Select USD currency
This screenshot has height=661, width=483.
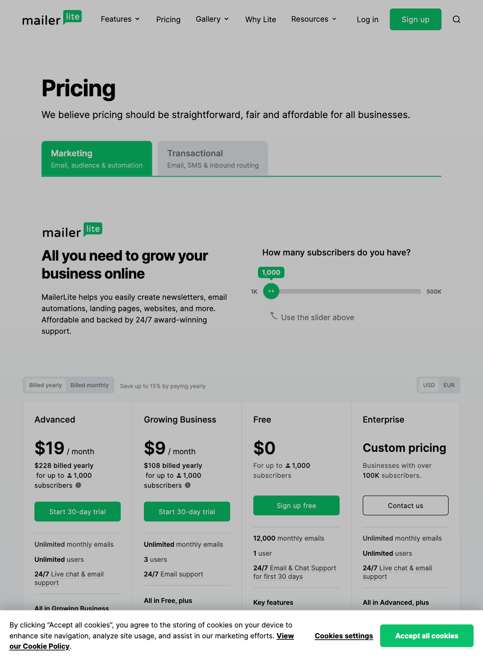[x=429, y=385]
